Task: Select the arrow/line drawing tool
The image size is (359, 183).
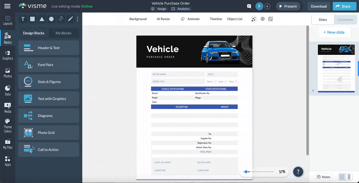Action: pyautogui.click(x=60, y=19)
